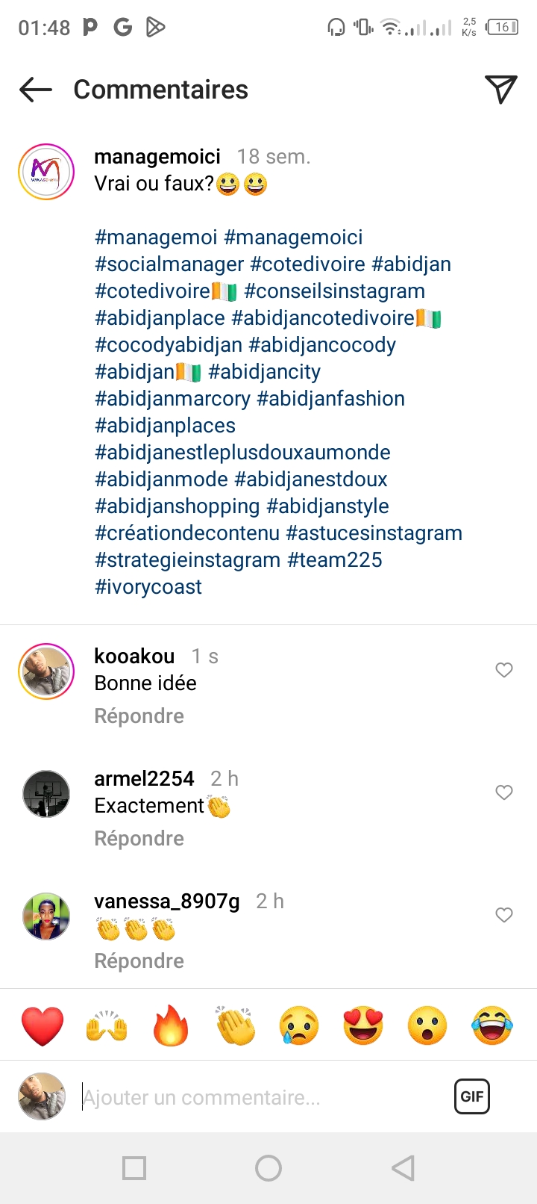This screenshot has height=1204, width=537.
Task: Open the GIF picker button
Action: pos(471,1096)
